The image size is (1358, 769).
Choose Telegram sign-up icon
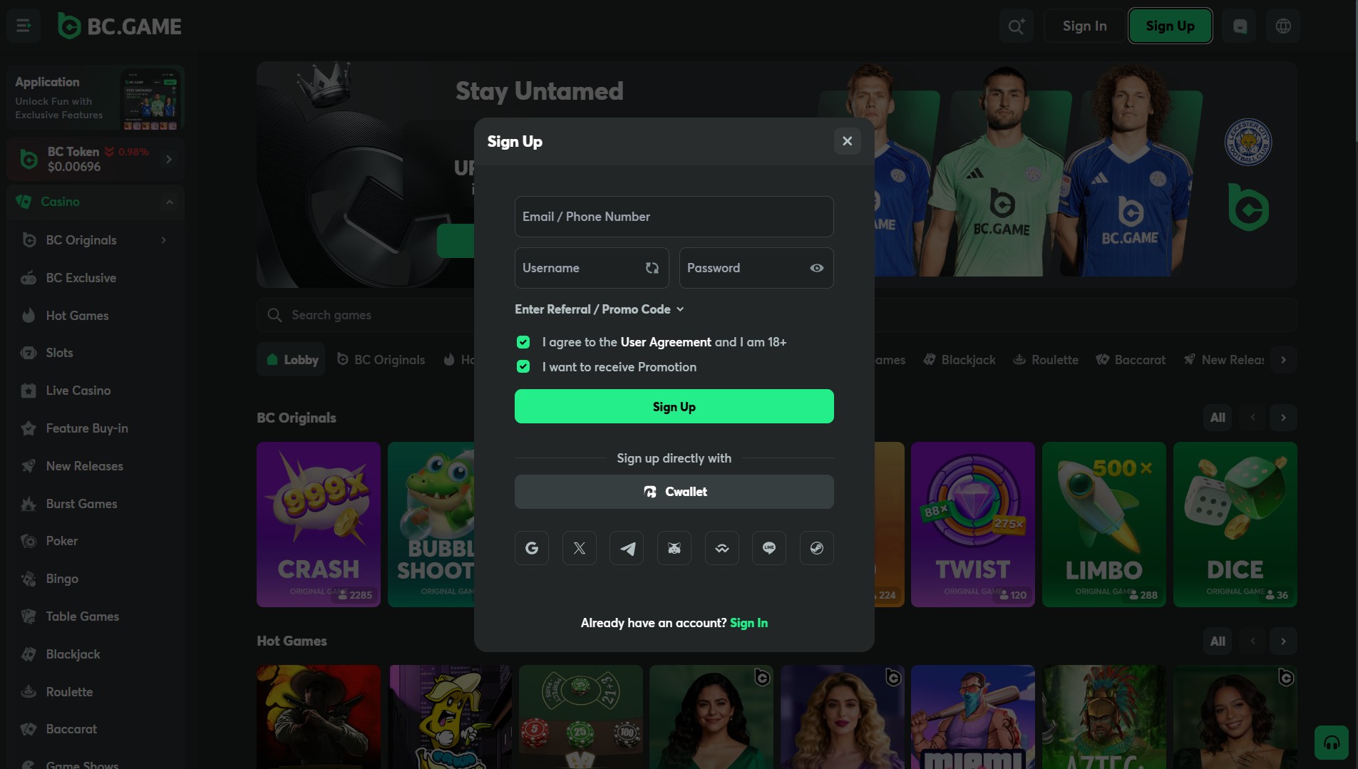(x=627, y=548)
